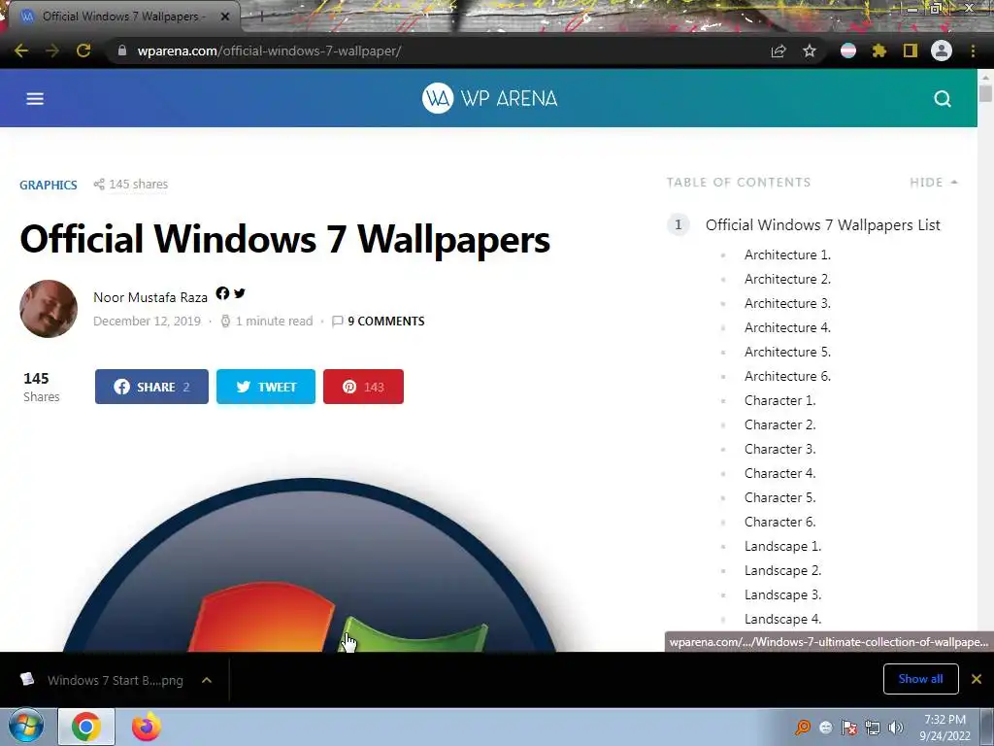Close the downloads bar
Screen dimensions: 994x746
point(977,679)
